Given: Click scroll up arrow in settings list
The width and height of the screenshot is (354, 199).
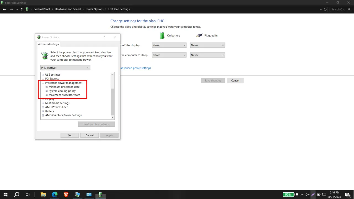Looking at the screenshot, I should [x=112, y=75].
